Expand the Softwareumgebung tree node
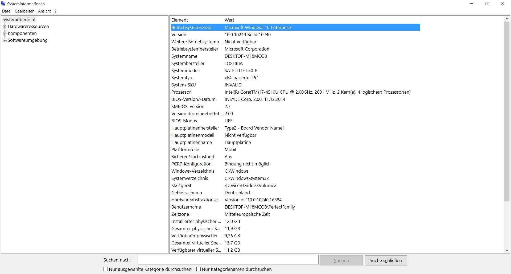This screenshot has width=511, height=274. point(5,40)
